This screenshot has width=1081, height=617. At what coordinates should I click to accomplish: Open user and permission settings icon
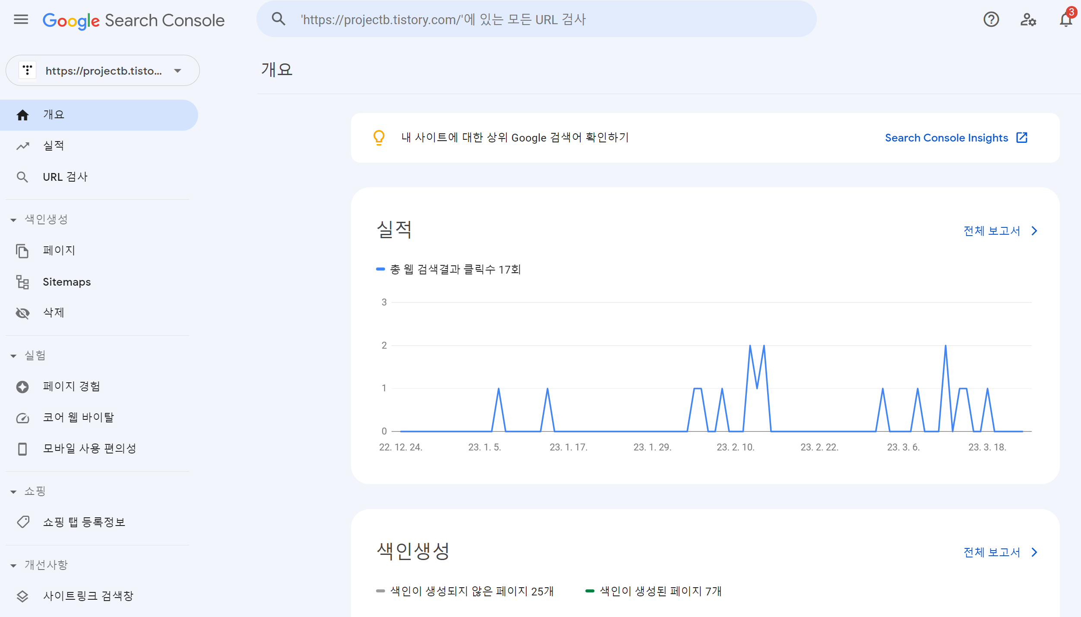coord(1028,19)
